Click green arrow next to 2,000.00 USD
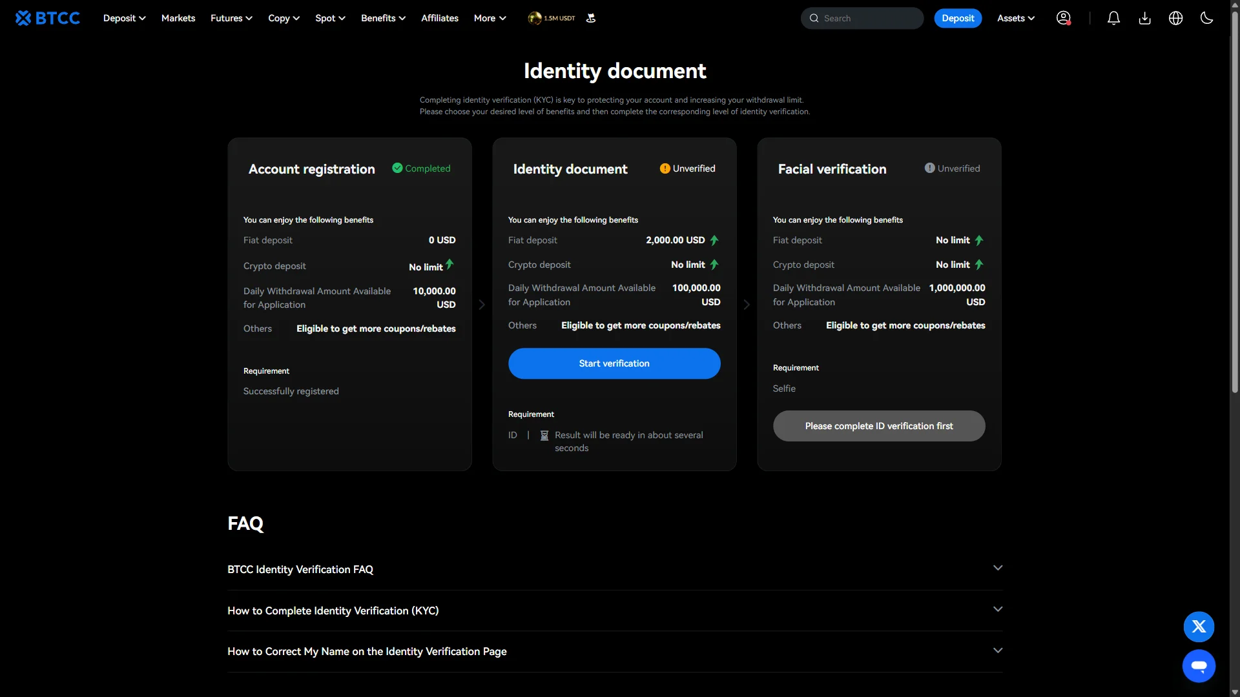The image size is (1240, 697). point(714,240)
